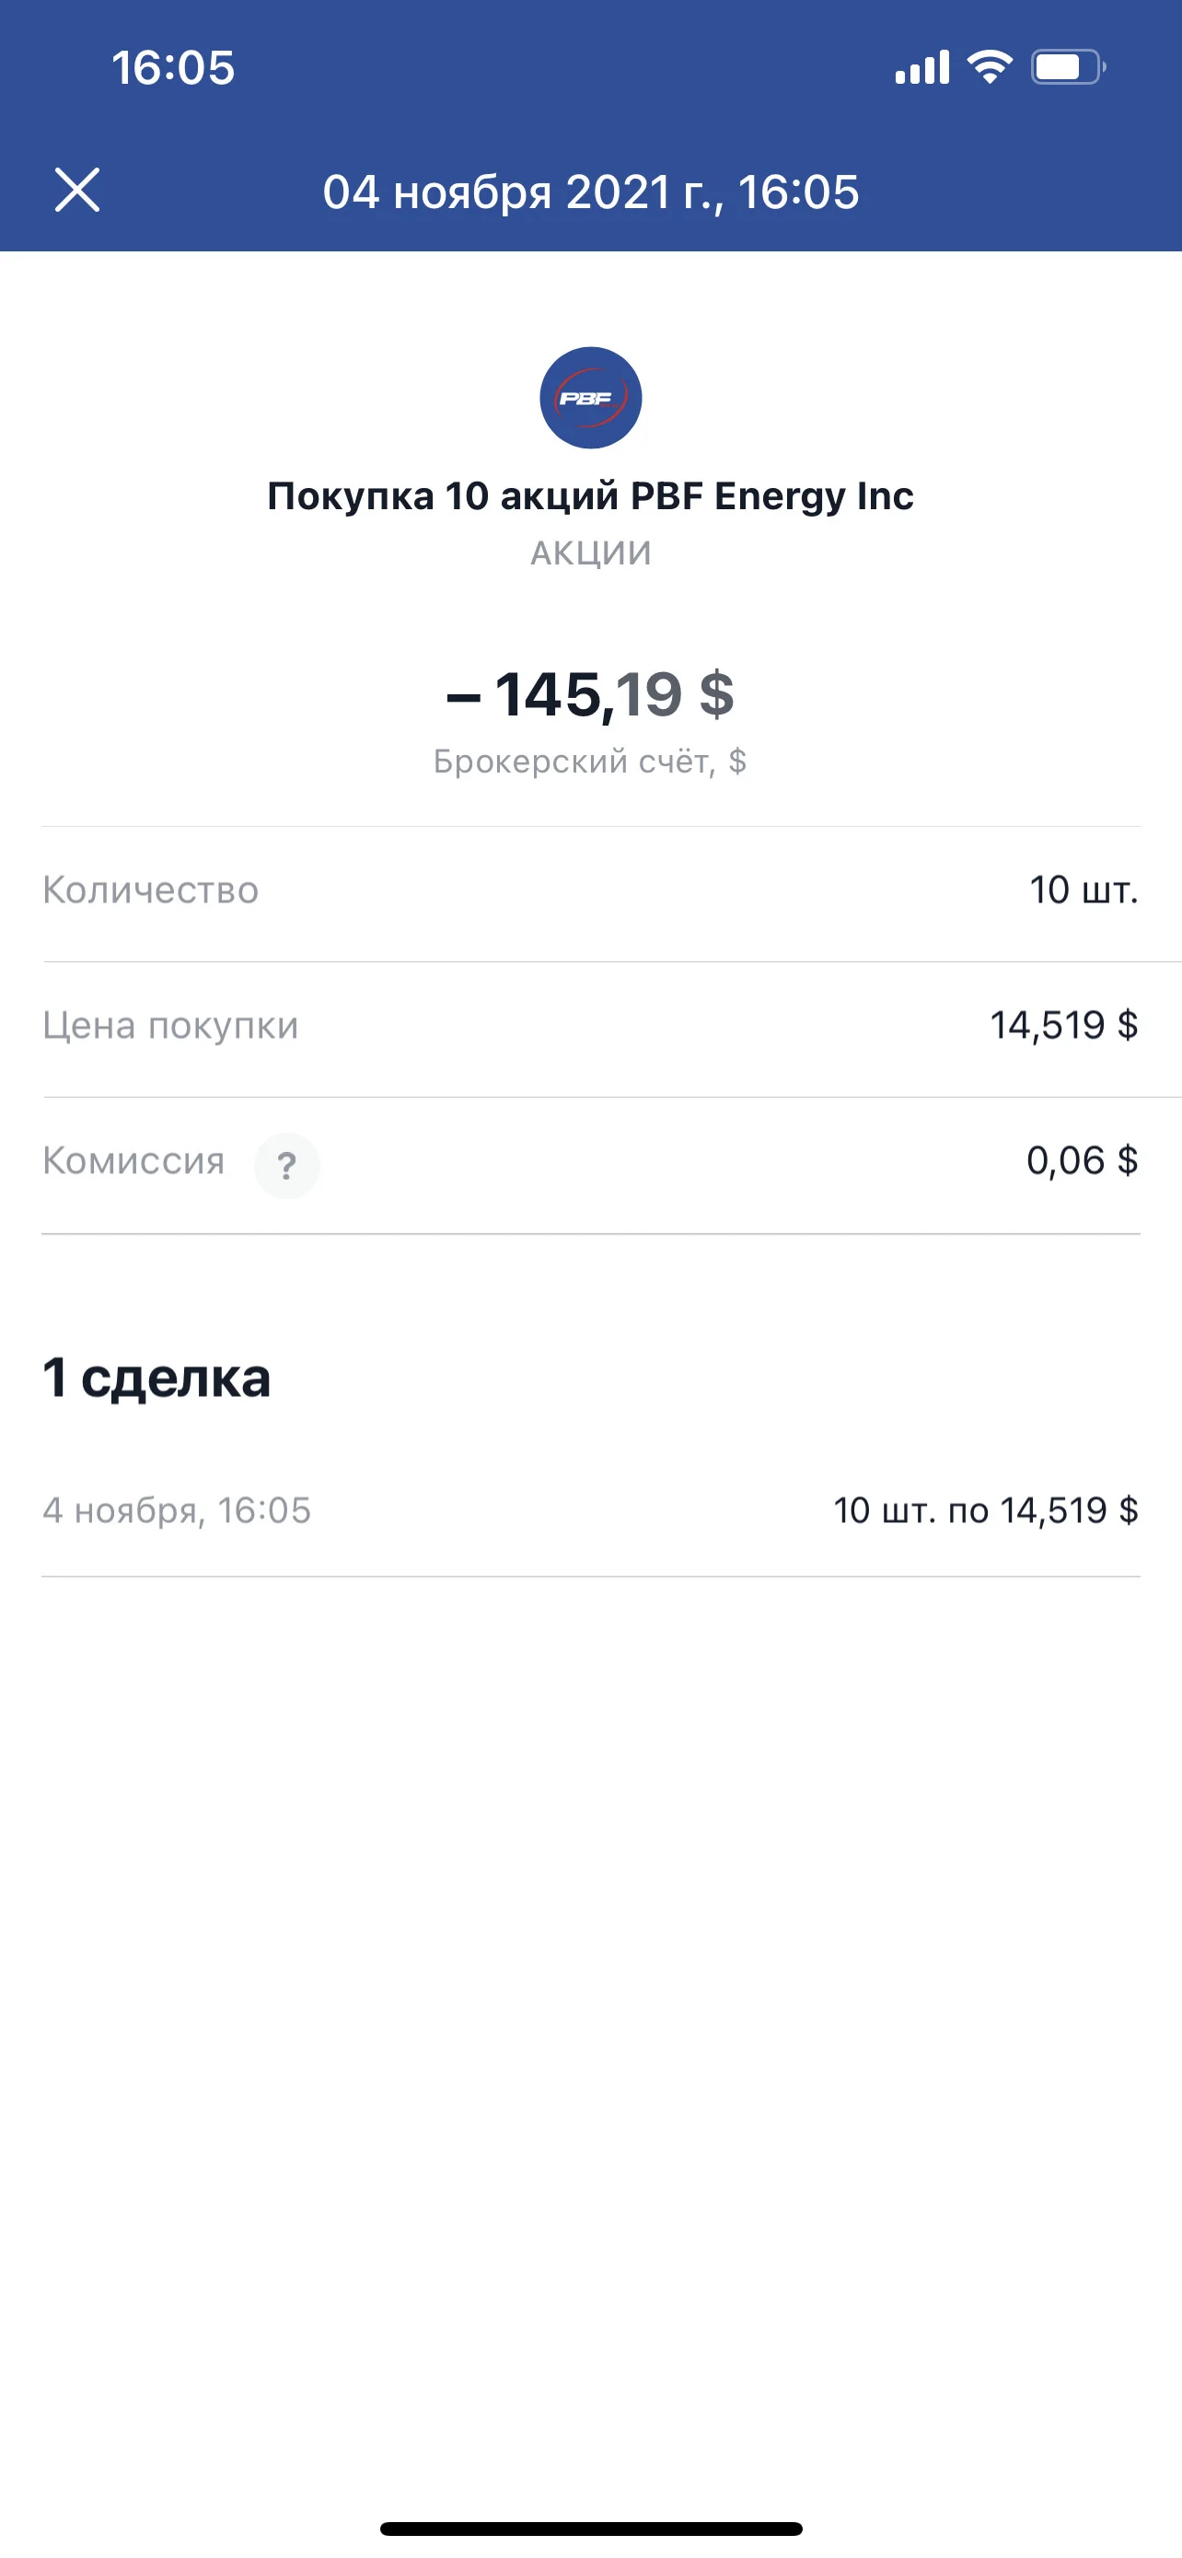Close the transaction details with the X icon

pos(77,190)
